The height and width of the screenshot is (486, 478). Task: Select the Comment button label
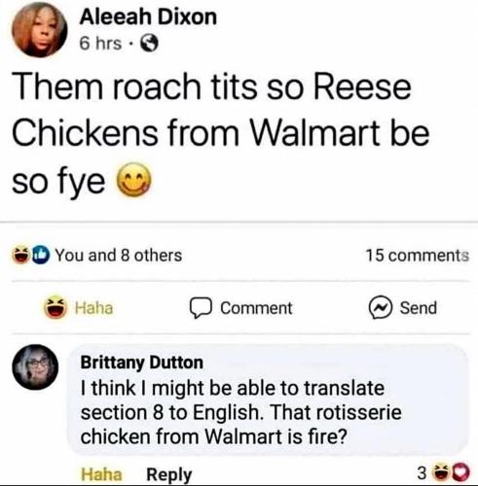coord(256,308)
